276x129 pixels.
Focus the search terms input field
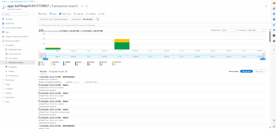[153, 25]
